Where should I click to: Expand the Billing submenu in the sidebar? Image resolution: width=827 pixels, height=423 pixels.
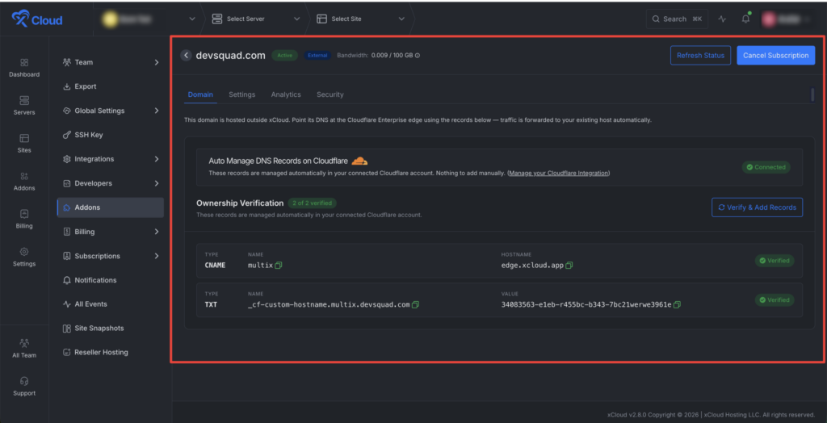point(157,232)
